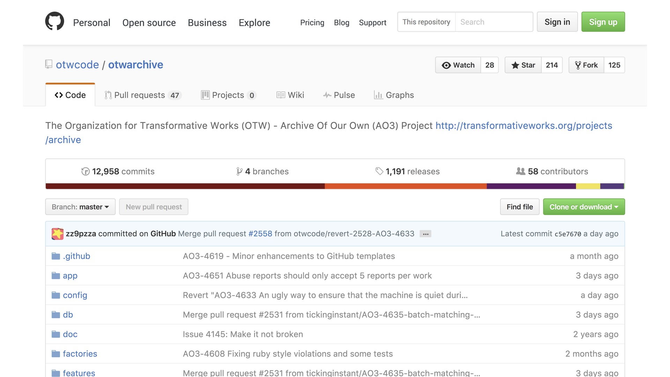Open the transformativeworks.org projects link

(x=524, y=126)
